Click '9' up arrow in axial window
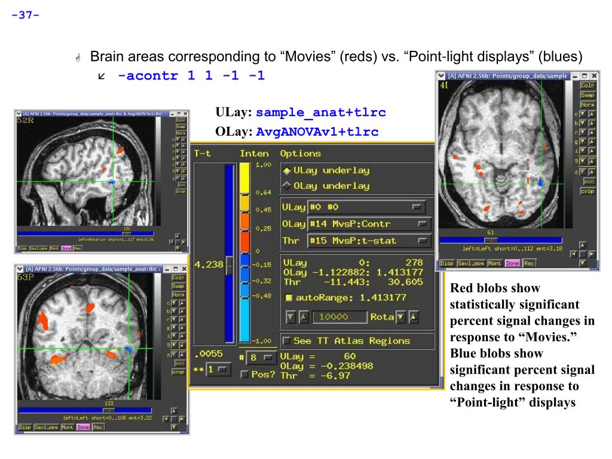 592,161
